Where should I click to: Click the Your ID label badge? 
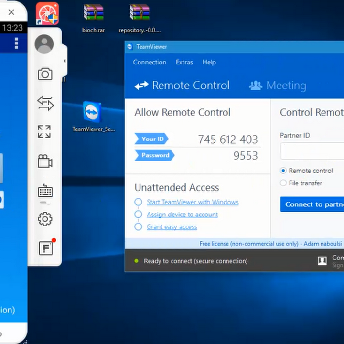click(151, 139)
